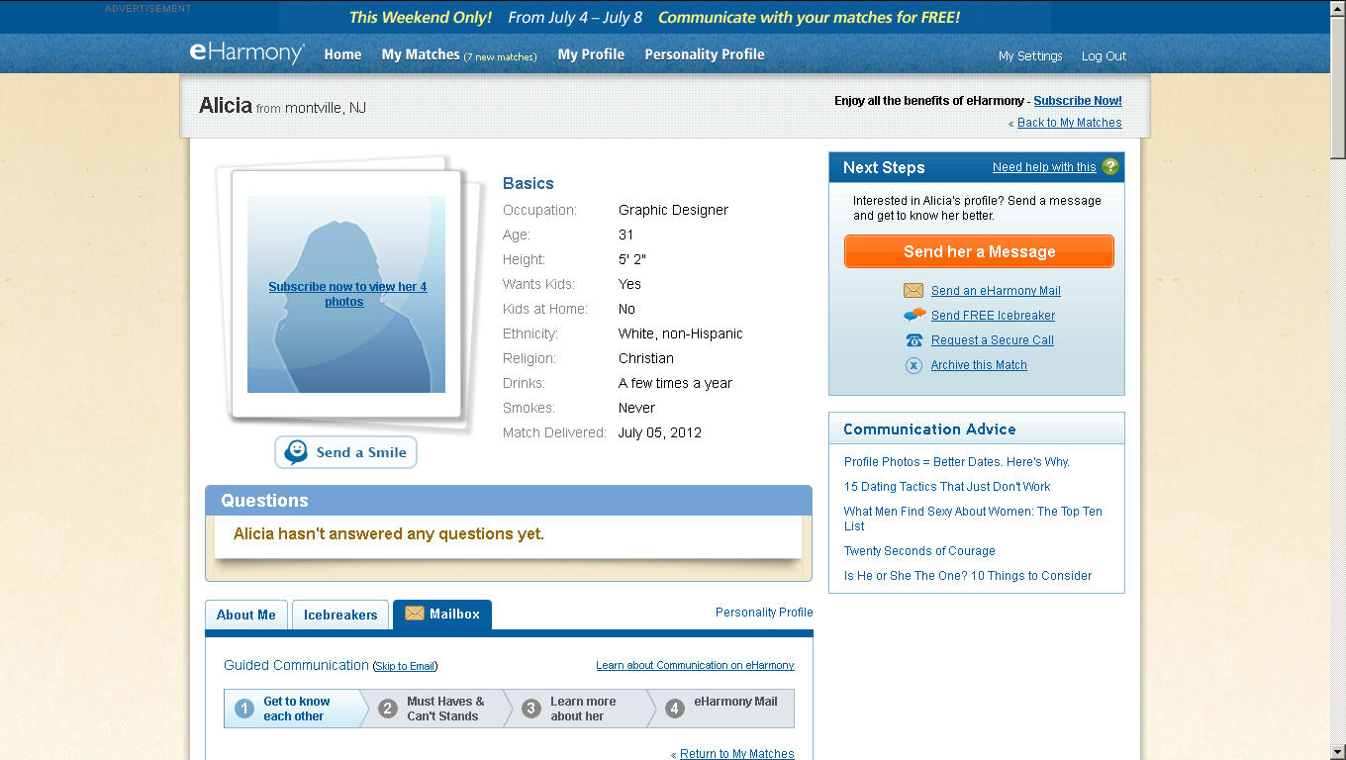This screenshot has height=760, width=1346.
Task: Click Subscribe now to view her 4 photos
Action: (x=347, y=294)
